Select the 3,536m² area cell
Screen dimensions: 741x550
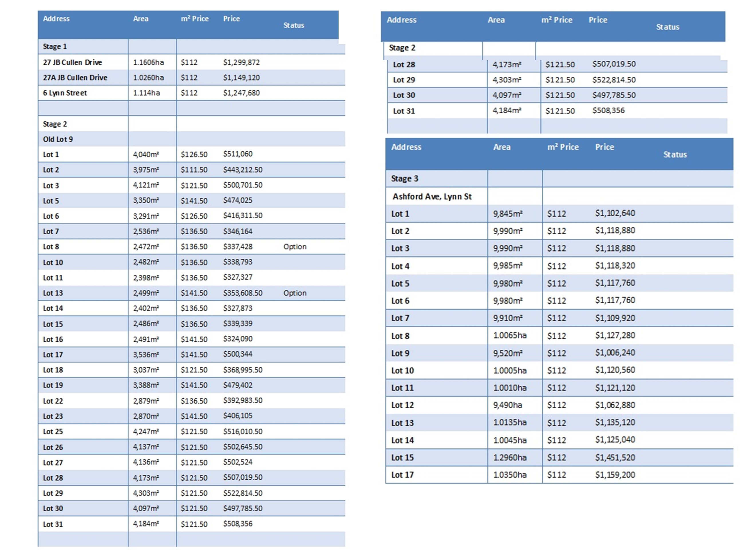[x=146, y=355]
